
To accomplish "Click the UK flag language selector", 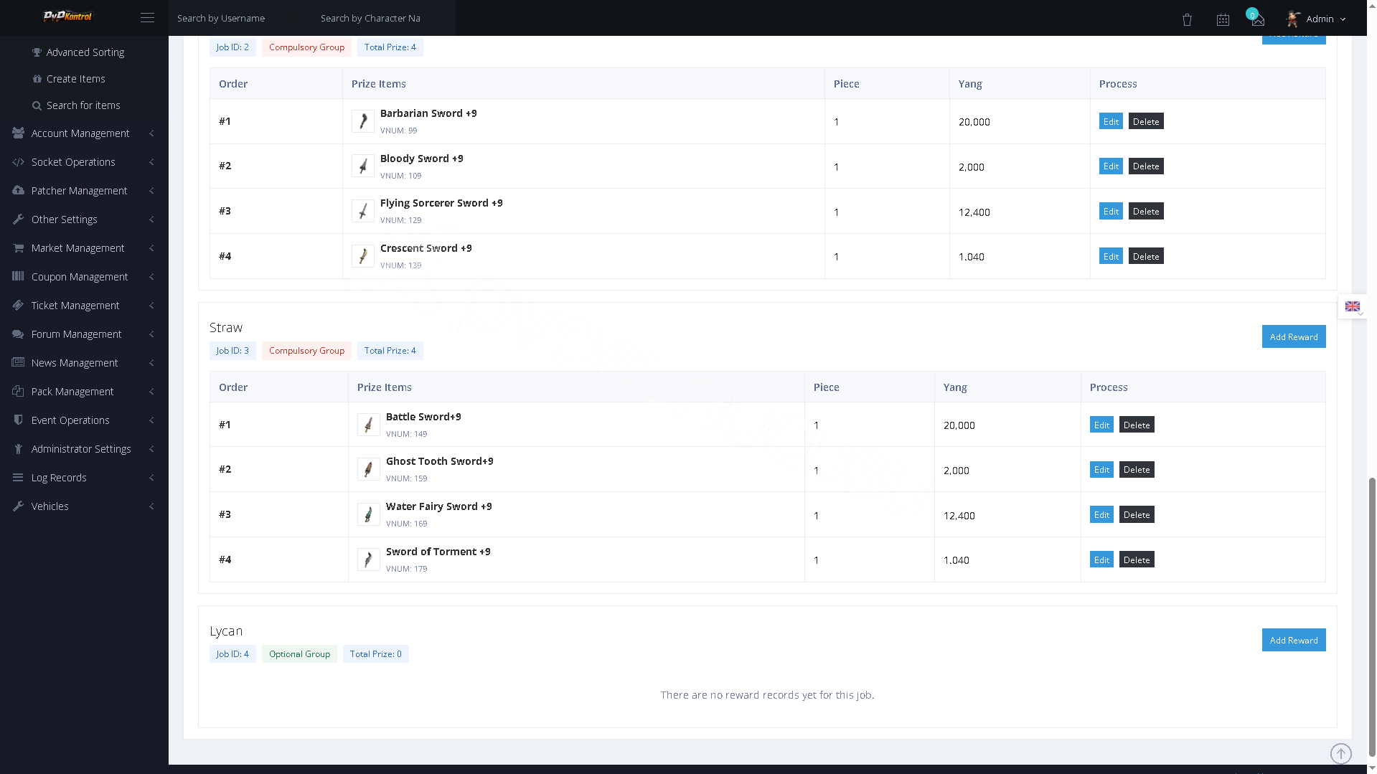I will pos(1353,306).
